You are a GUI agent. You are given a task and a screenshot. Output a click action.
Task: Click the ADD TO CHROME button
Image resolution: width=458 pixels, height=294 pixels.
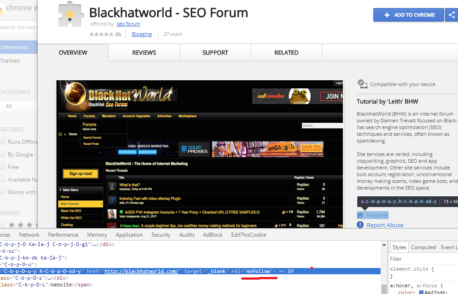tap(408, 15)
